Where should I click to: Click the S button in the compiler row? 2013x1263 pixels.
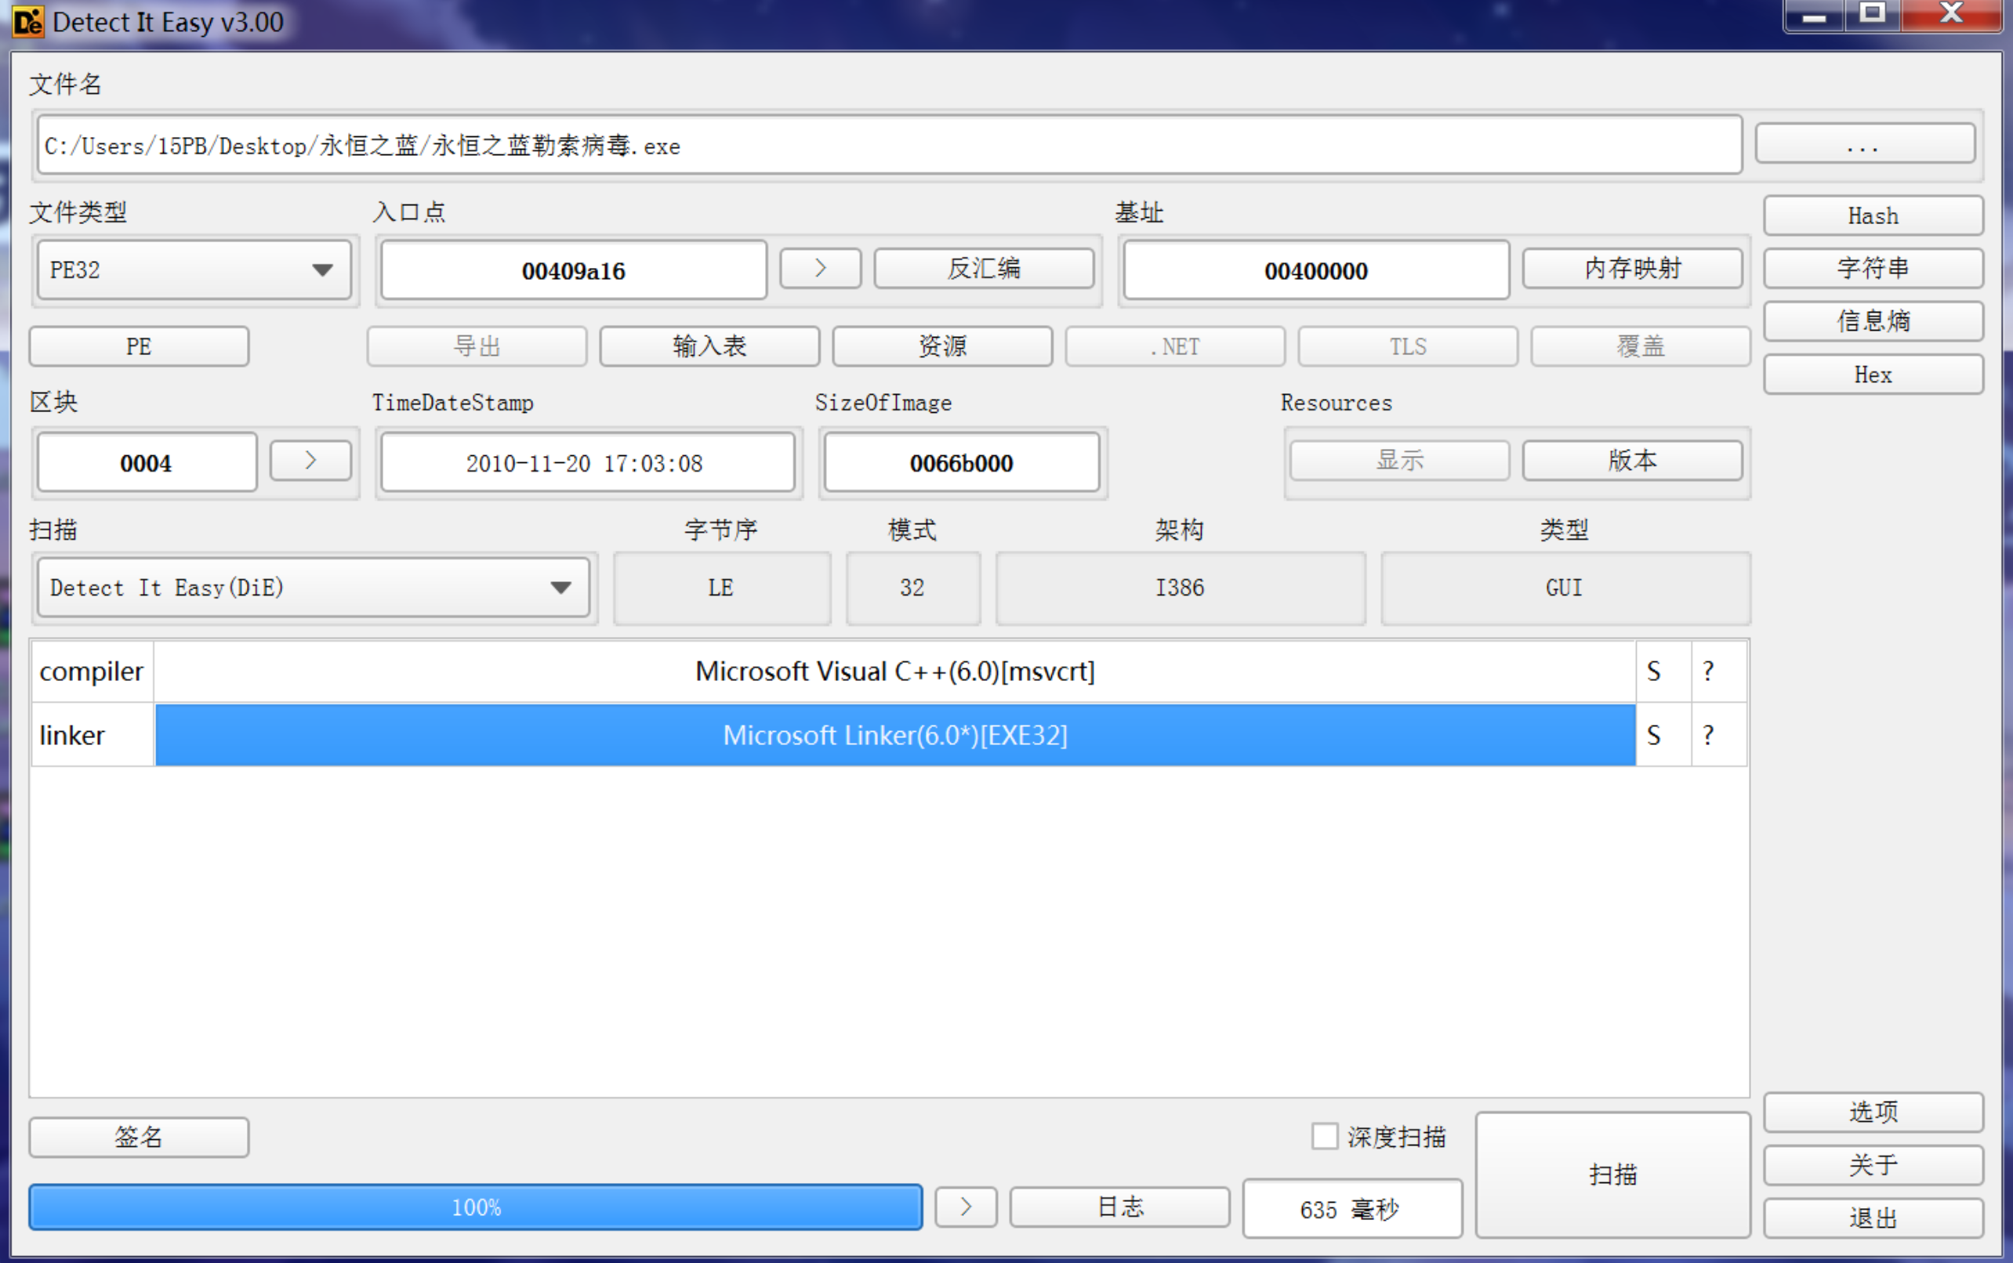(x=1653, y=671)
